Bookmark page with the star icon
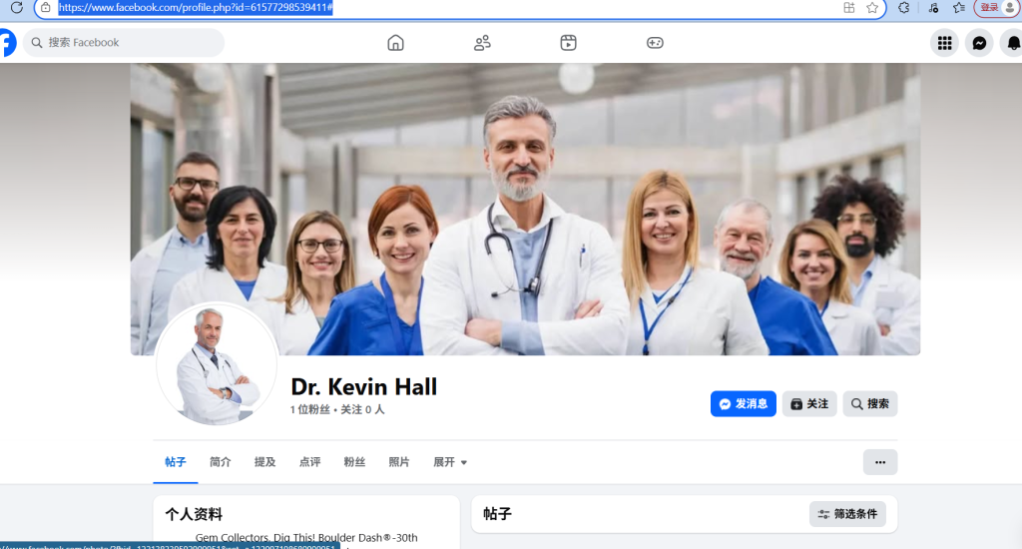The height and width of the screenshot is (549, 1022). tap(872, 7)
